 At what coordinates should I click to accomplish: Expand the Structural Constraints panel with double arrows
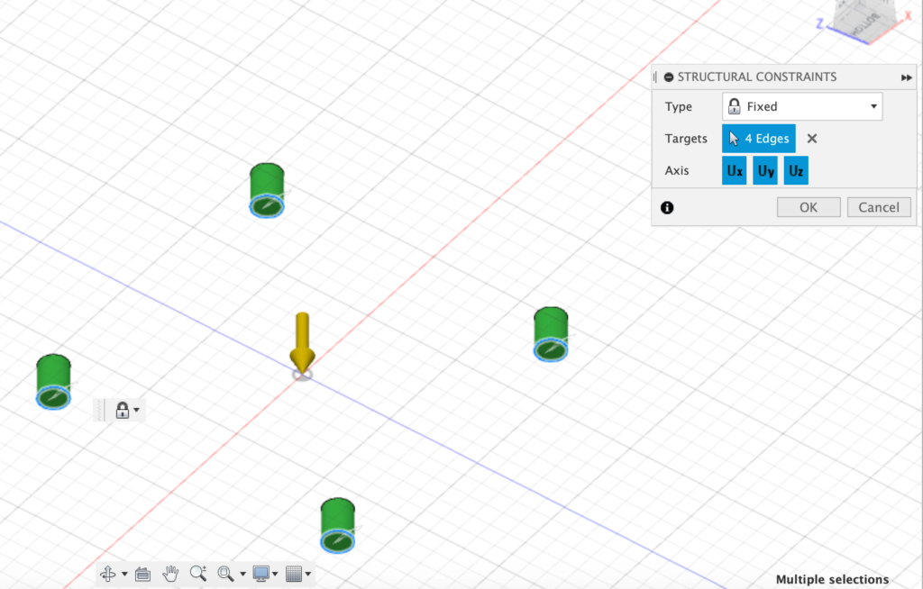click(906, 77)
